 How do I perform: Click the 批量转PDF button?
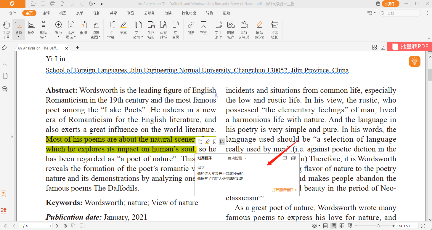coord(409,47)
